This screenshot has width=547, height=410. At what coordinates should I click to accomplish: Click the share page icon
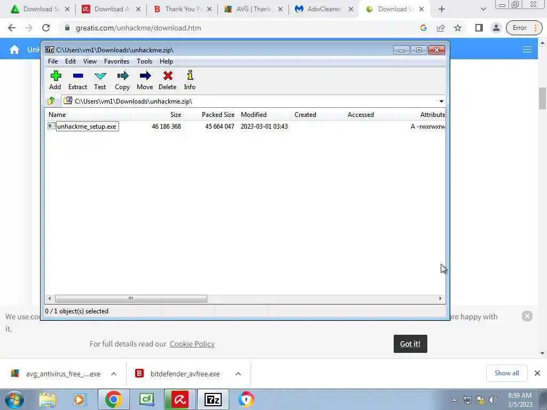(441, 28)
